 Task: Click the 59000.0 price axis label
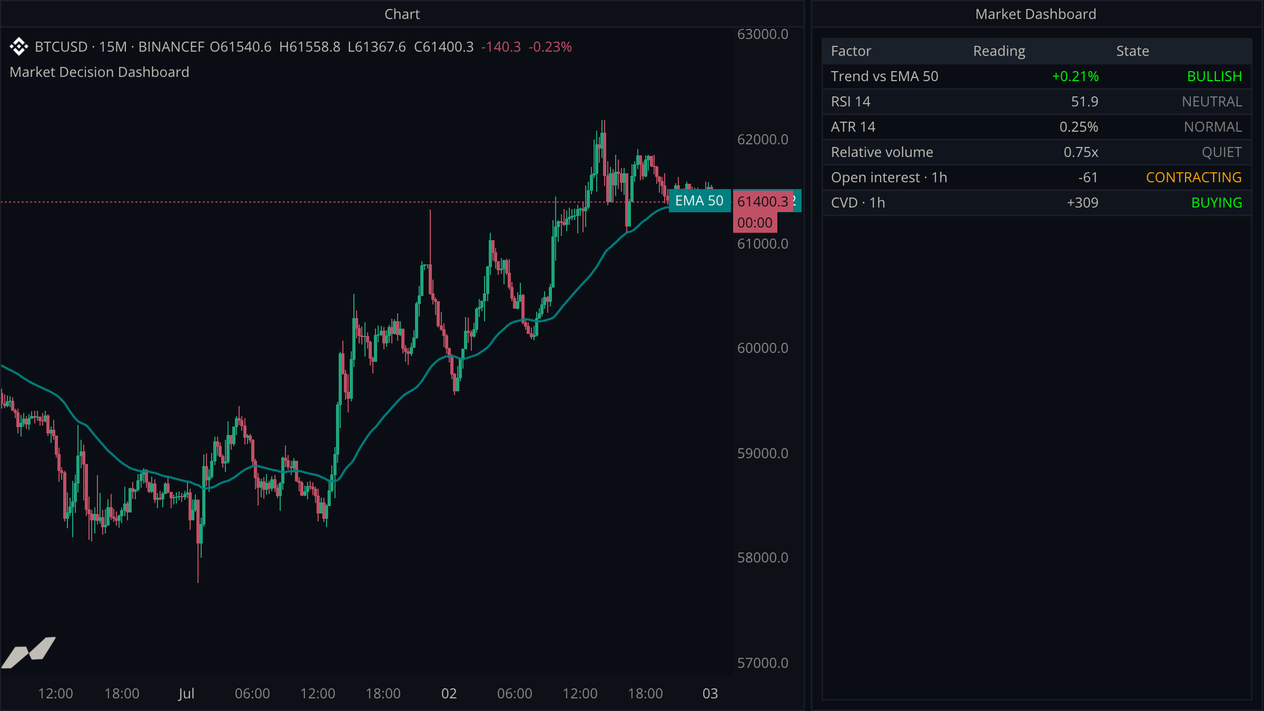[763, 453]
